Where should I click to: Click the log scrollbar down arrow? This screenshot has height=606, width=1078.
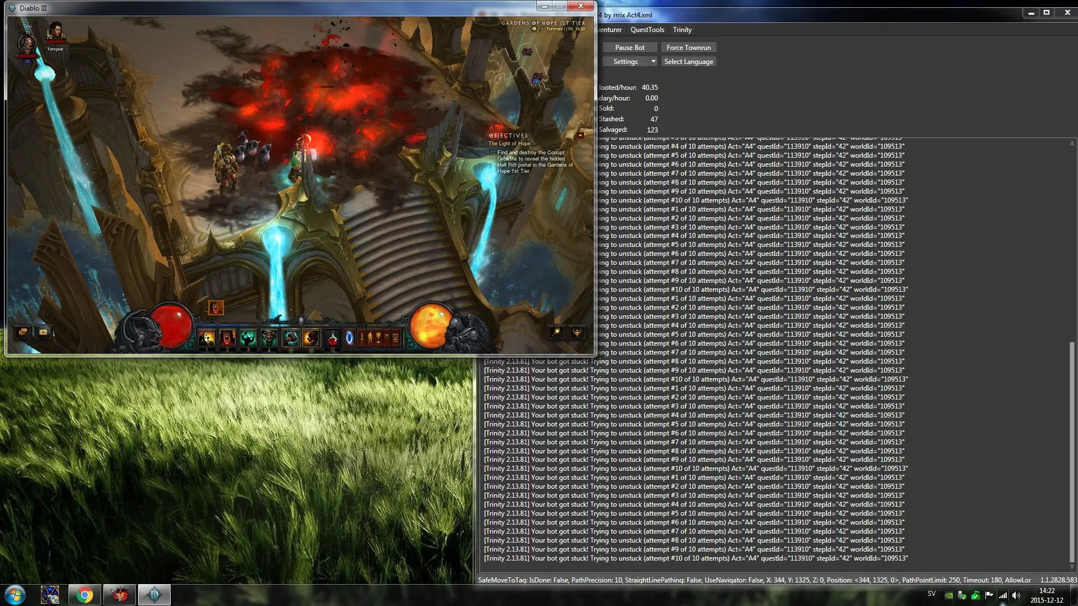click(1072, 567)
